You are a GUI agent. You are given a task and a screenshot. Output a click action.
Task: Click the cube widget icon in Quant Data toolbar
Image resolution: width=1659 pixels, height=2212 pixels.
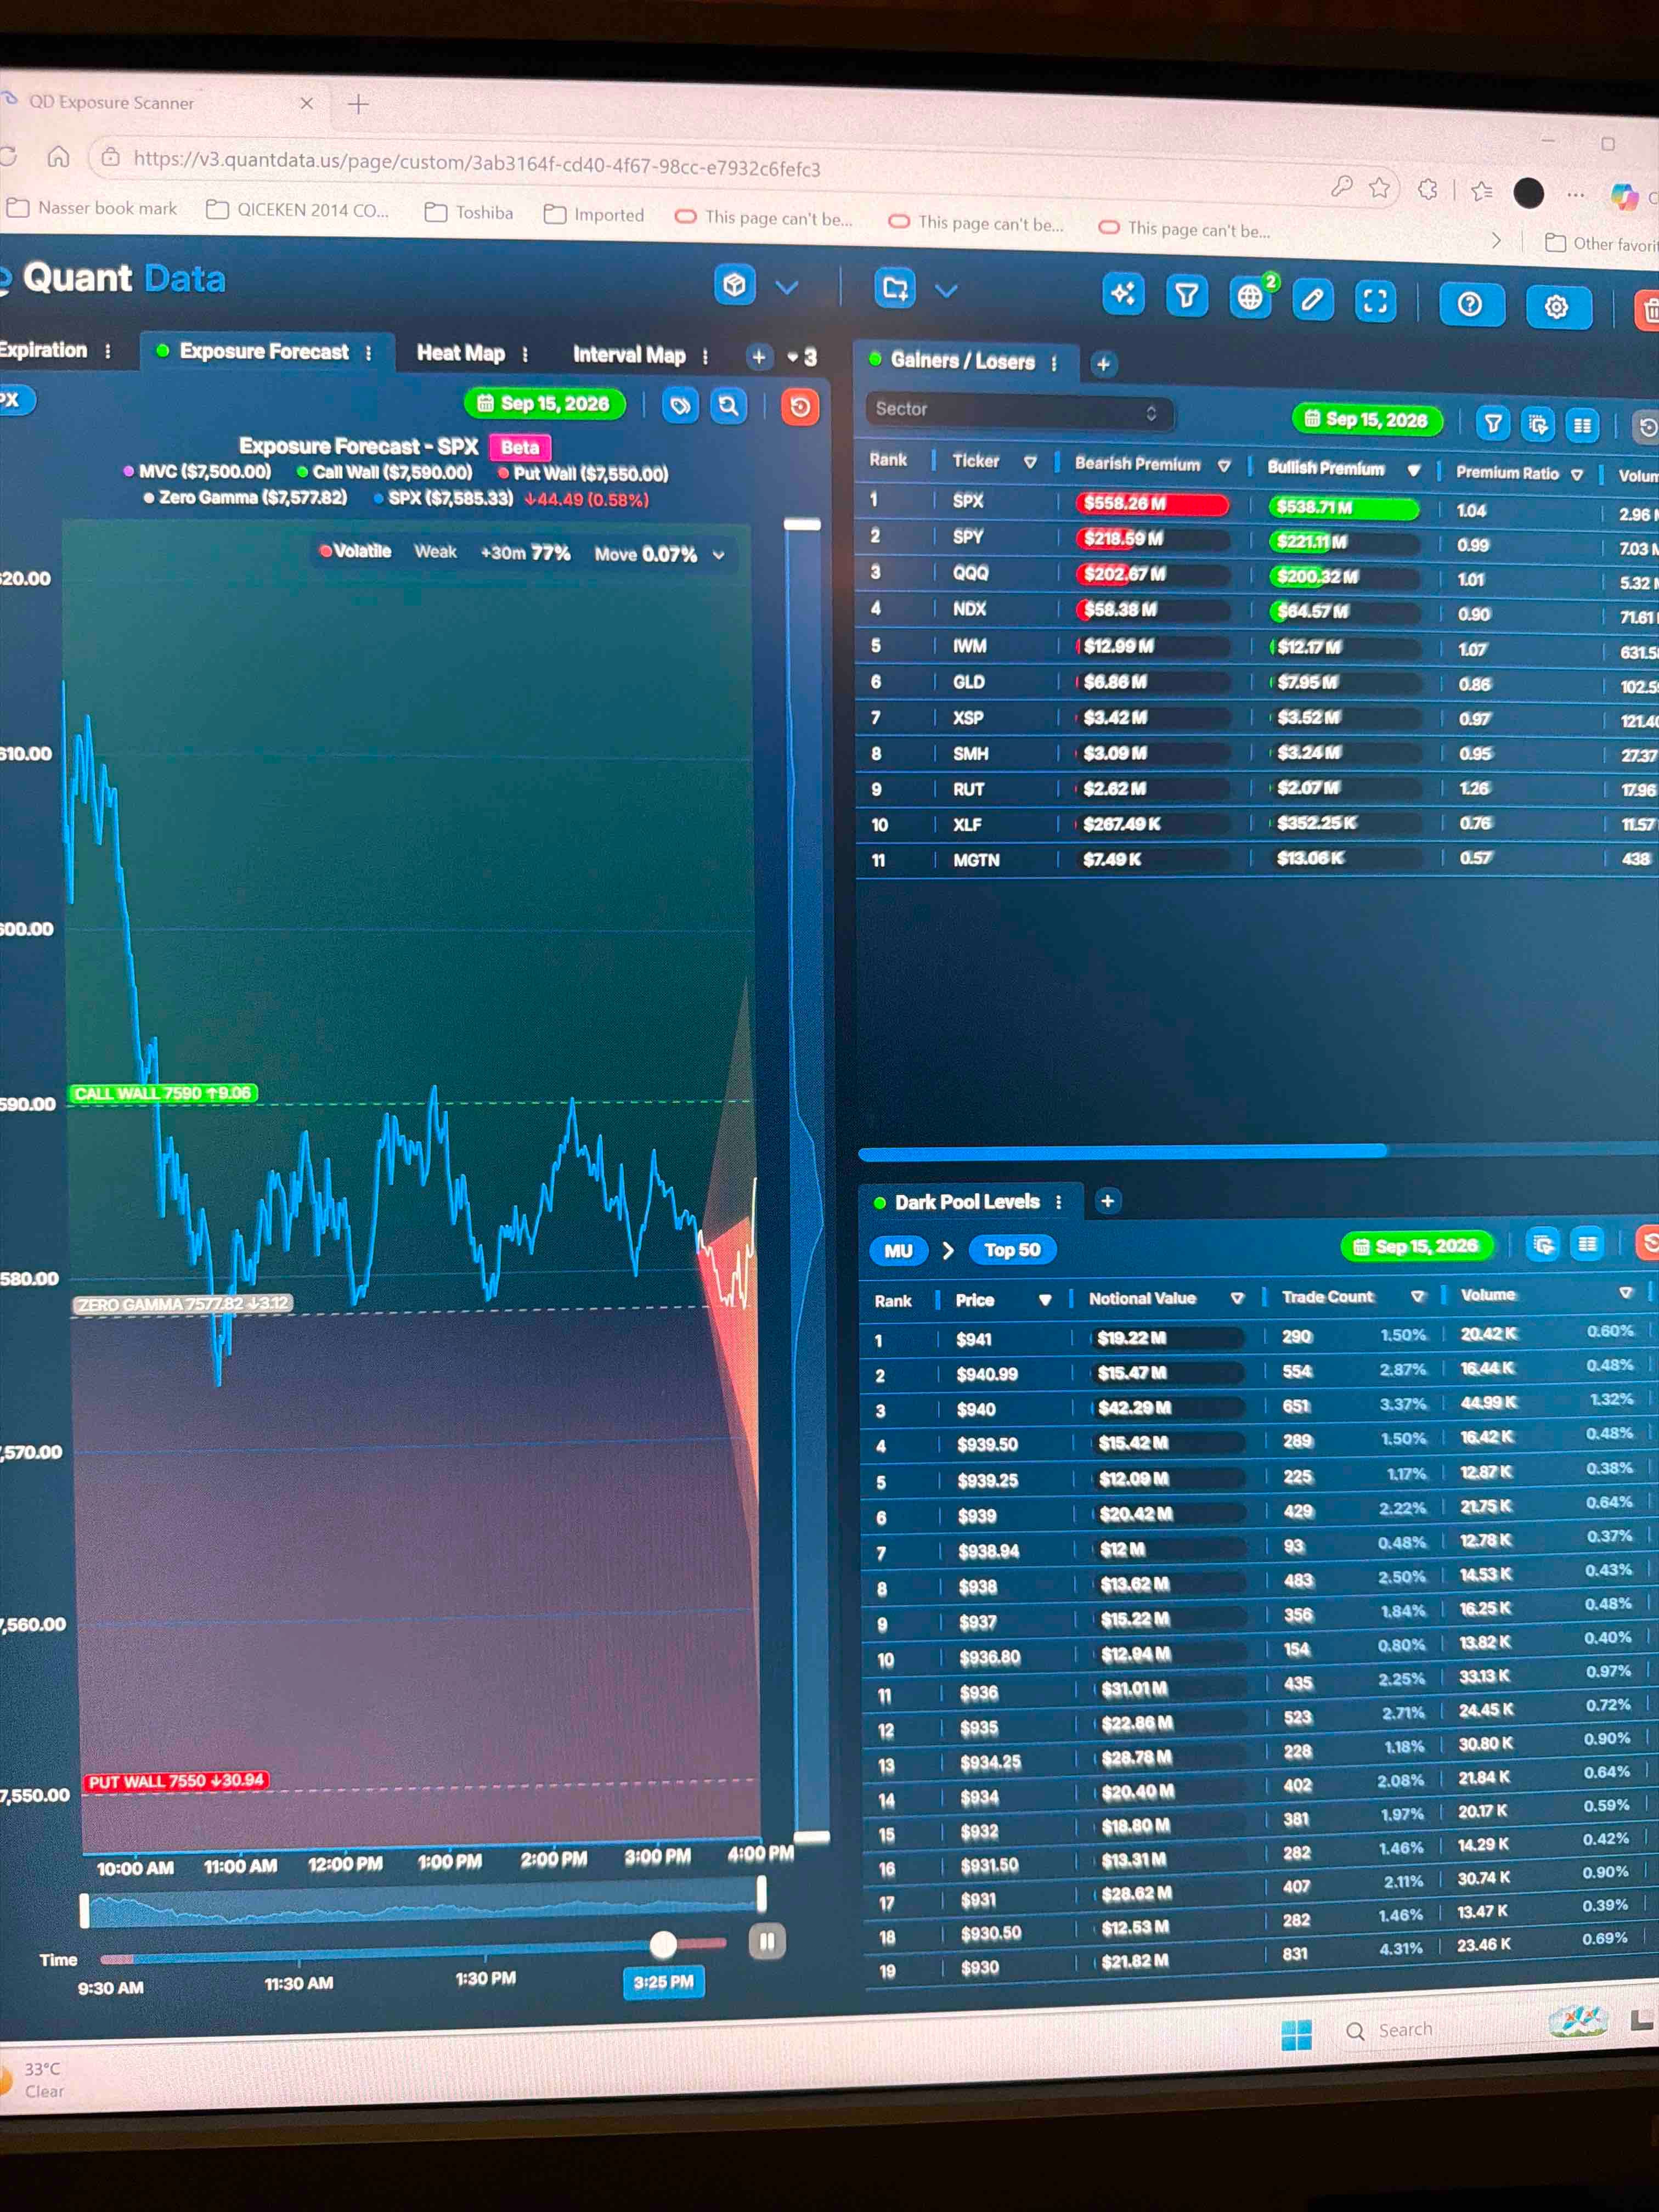(734, 285)
